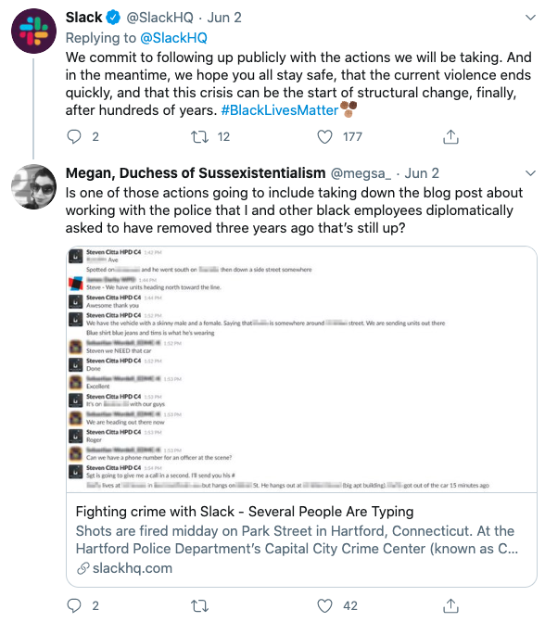Open the #BlackLivesMatter hashtag
The width and height of the screenshot is (545, 622).
[279, 110]
